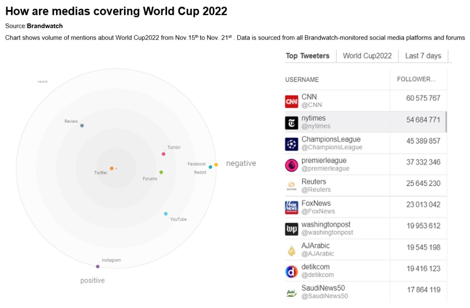Select the purple Instagram data point
Viewport: 470px width, 308px height.
coord(97,266)
